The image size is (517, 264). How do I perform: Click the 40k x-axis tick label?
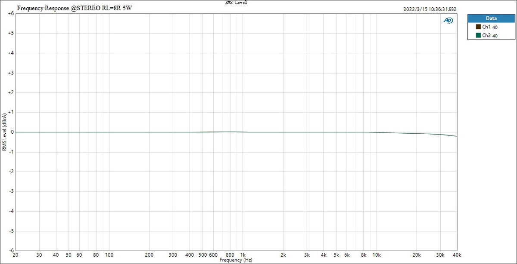[457, 255]
